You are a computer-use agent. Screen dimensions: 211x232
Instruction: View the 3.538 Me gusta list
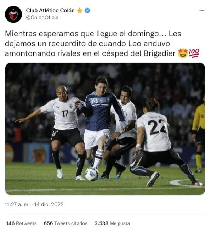tap(112, 223)
